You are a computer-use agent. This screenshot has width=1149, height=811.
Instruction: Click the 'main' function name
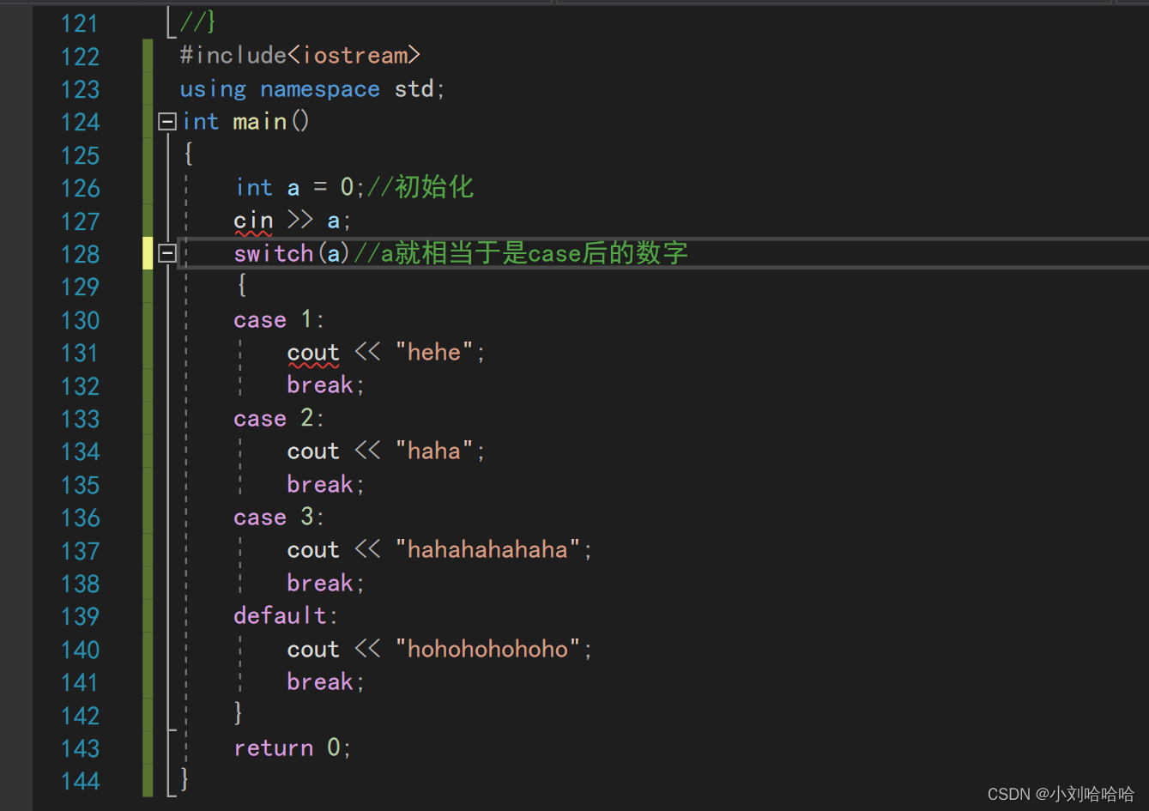(260, 122)
